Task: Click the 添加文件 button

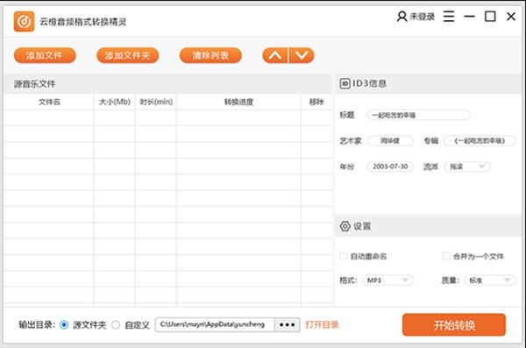Action: coord(45,55)
